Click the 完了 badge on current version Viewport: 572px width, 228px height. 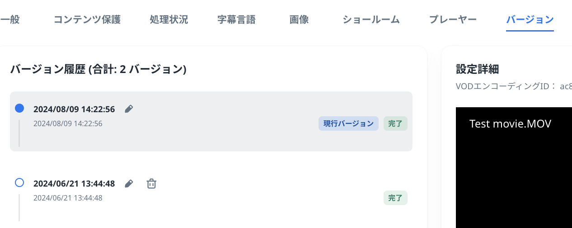(395, 123)
